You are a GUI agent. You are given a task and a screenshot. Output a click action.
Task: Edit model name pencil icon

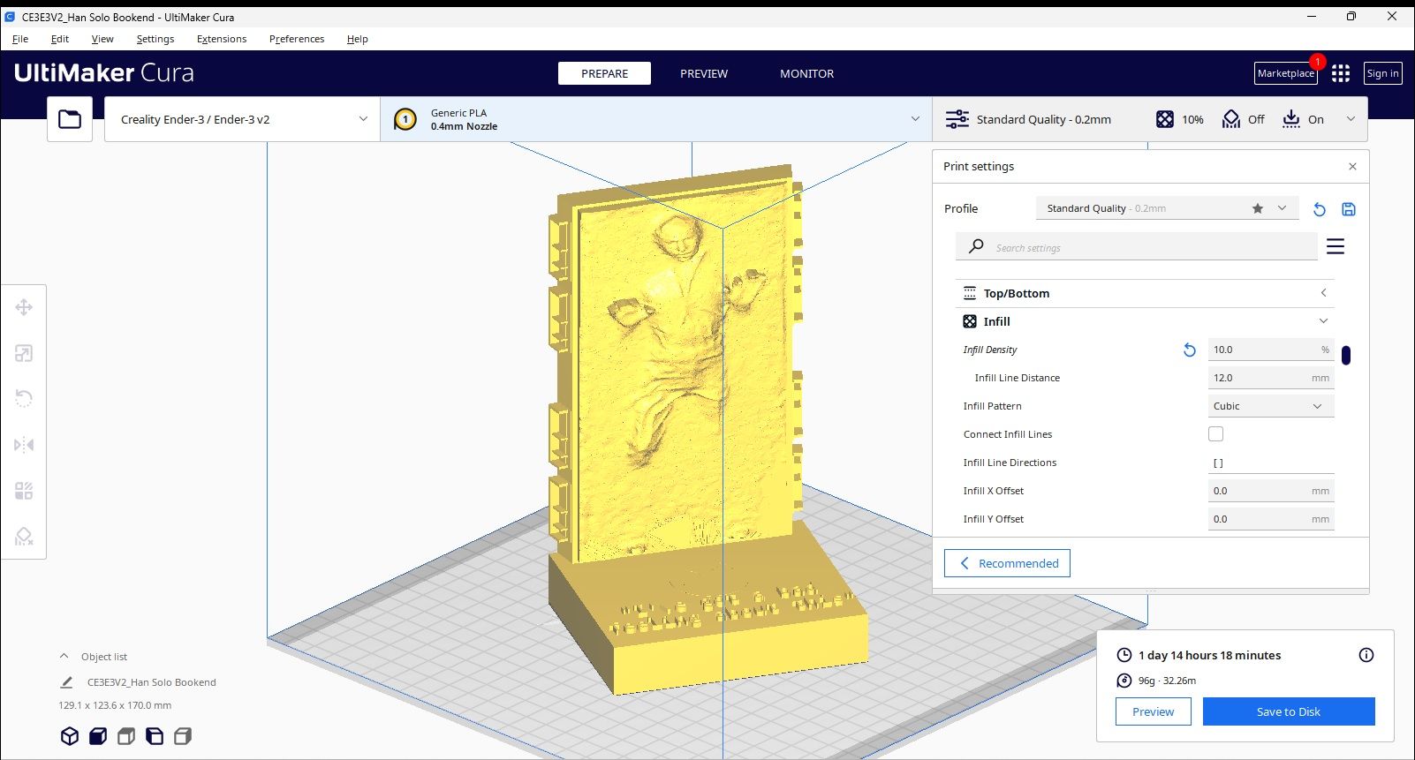(x=66, y=682)
